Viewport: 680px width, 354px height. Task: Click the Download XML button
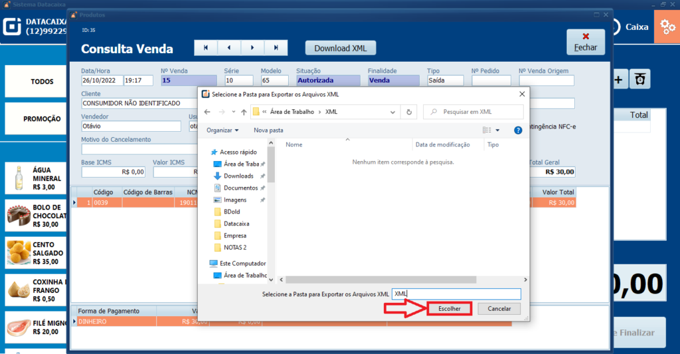[341, 48]
